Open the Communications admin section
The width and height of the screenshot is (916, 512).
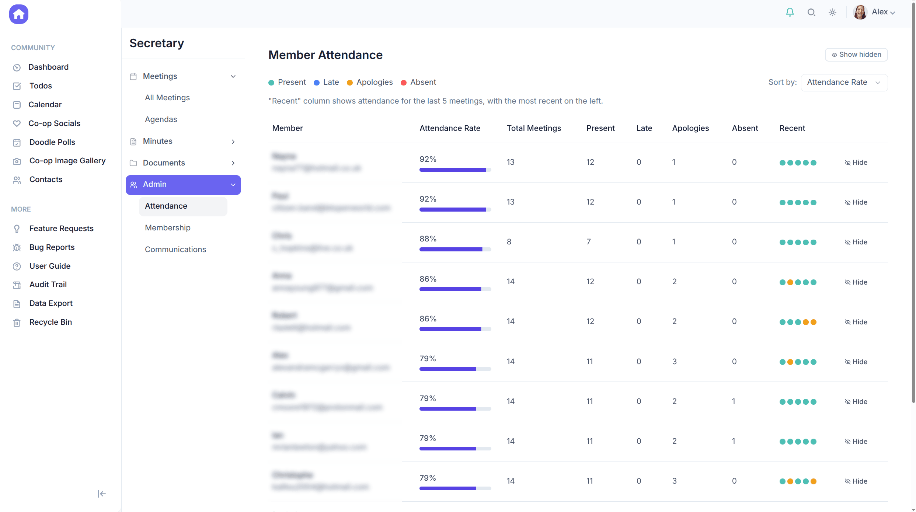pos(175,249)
